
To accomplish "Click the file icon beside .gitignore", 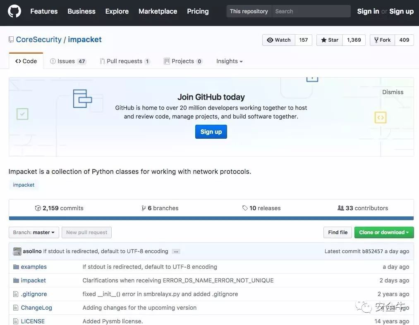I will tap(16, 294).
